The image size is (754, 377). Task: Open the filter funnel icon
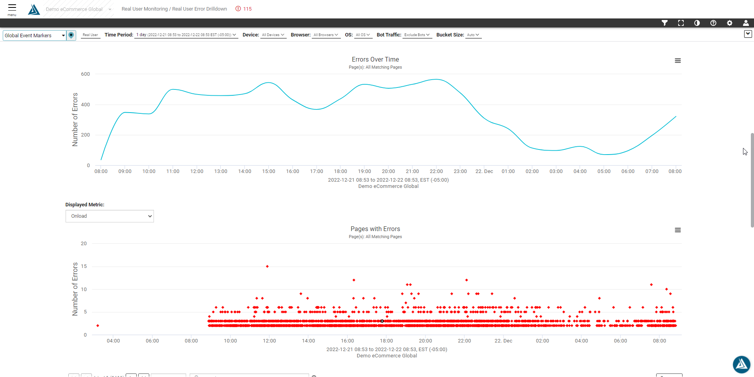coord(664,23)
